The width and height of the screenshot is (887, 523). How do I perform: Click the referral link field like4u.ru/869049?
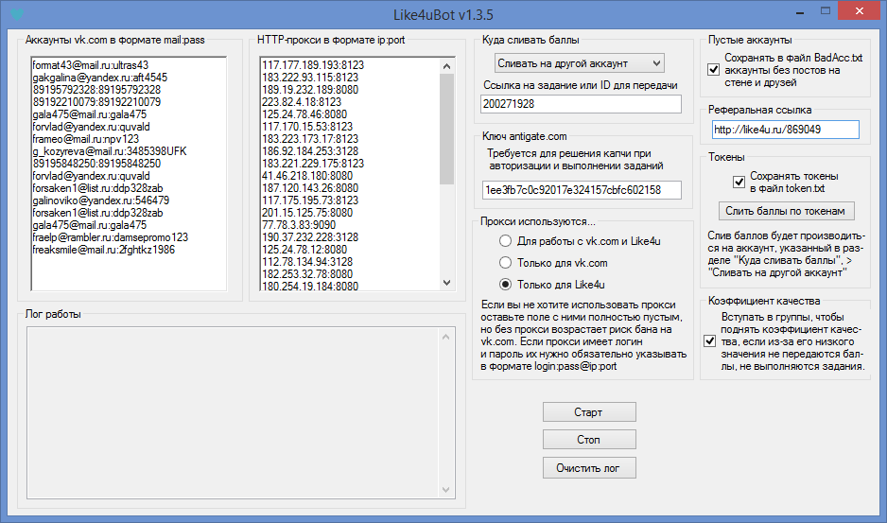[785, 130]
